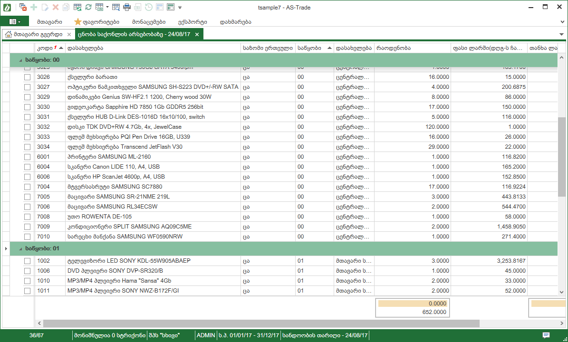This screenshot has width=568, height=342.
Task: Click the horizontal scrollbar right arrow
Action: (561, 323)
